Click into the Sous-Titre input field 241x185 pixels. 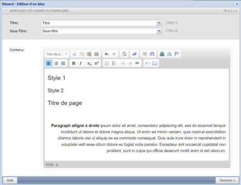coord(99,31)
